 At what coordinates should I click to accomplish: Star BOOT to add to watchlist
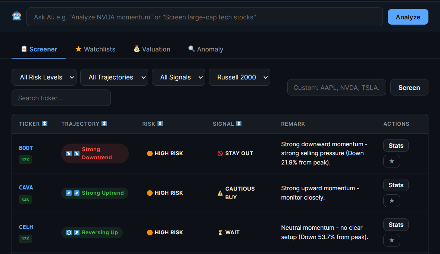pyautogui.click(x=392, y=161)
